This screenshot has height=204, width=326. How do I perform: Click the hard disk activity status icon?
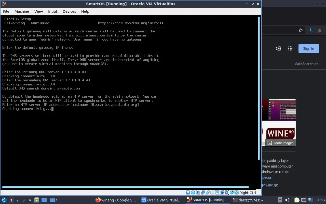[x=188, y=193]
